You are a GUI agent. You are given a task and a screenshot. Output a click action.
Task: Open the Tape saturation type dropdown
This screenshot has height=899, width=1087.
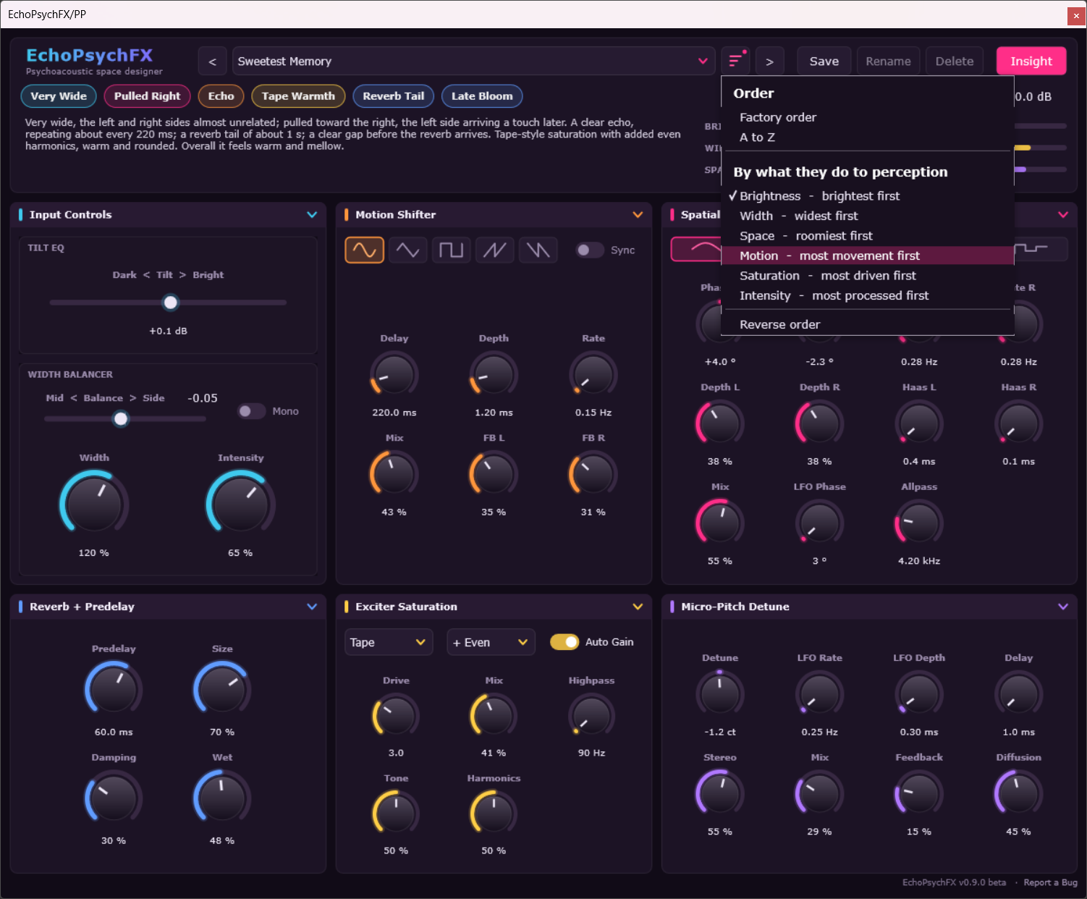tap(389, 642)
